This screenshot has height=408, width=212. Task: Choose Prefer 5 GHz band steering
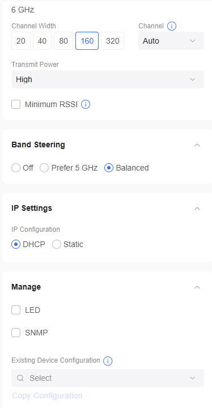pos(44,168)
